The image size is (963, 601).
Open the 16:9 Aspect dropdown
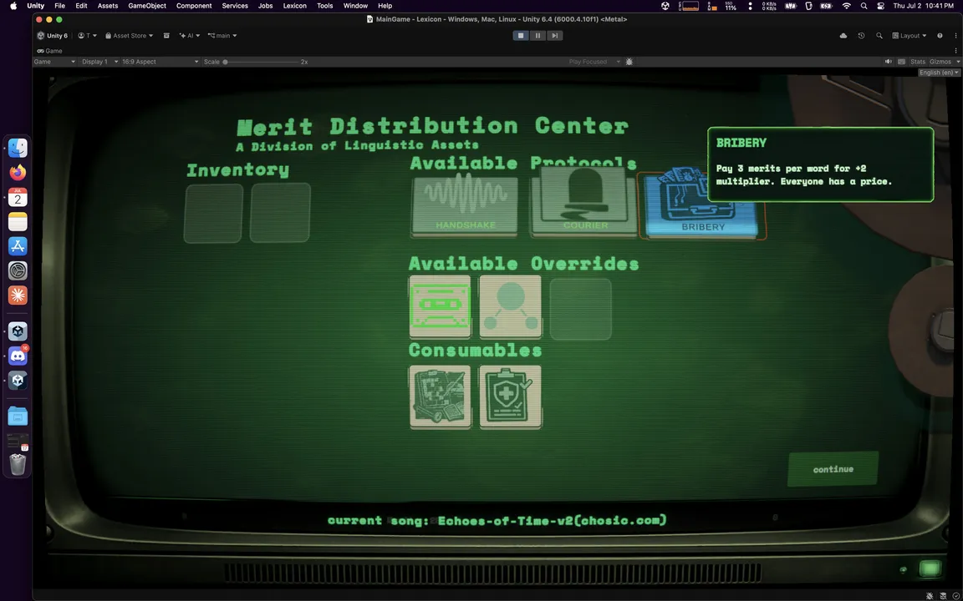(x=160, y=61)
